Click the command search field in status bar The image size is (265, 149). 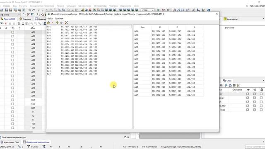(255, 147)
